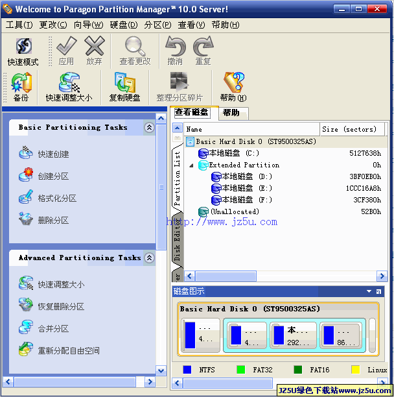The width and height of the screenshot is (394, 397).
Task: Collapse the Extended Partition tree node
Action: [191, 165]
